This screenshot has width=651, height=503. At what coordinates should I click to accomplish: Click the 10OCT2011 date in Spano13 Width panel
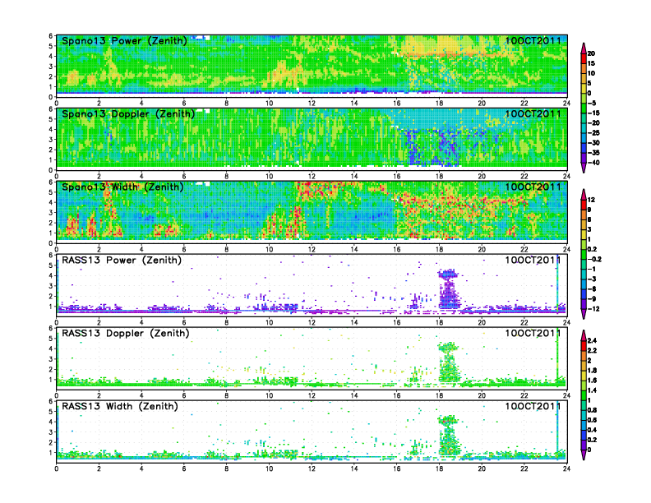533,187
